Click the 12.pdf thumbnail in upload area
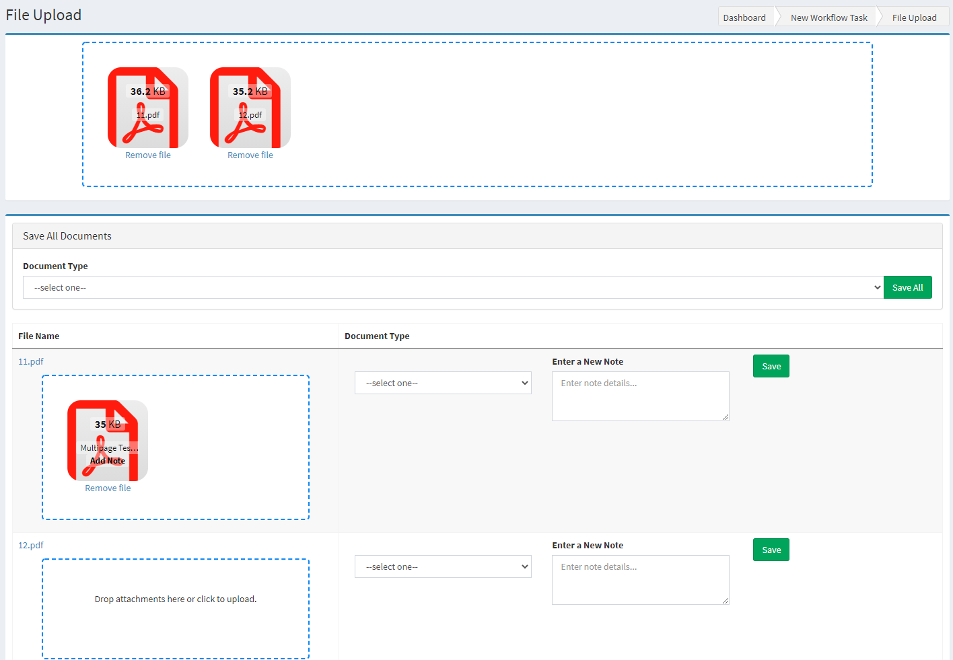This screenshot has height=660, width=953. click(x=250, y=108)
